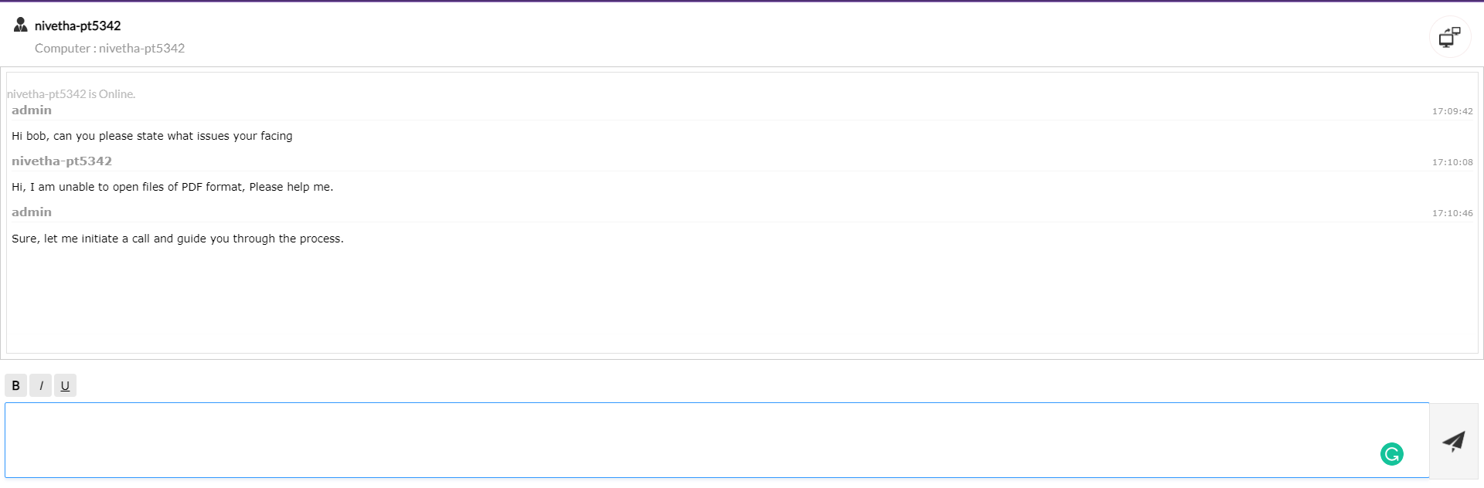Click the "Sure, let me initiate a call" message
The image size is (1484, 488).
click(x=178, y=239)
